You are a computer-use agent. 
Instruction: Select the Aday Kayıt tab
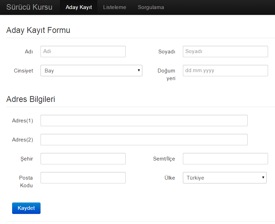pos(79,7)
